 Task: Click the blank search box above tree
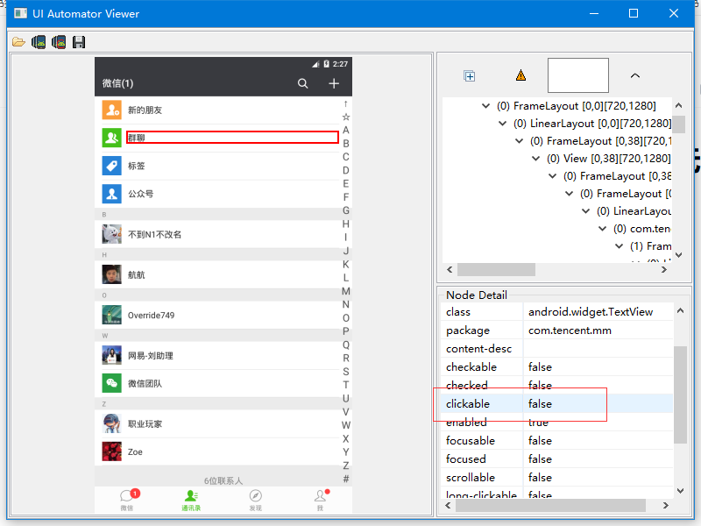point(578,75)
